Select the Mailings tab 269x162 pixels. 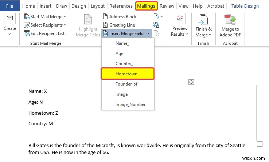146,6
